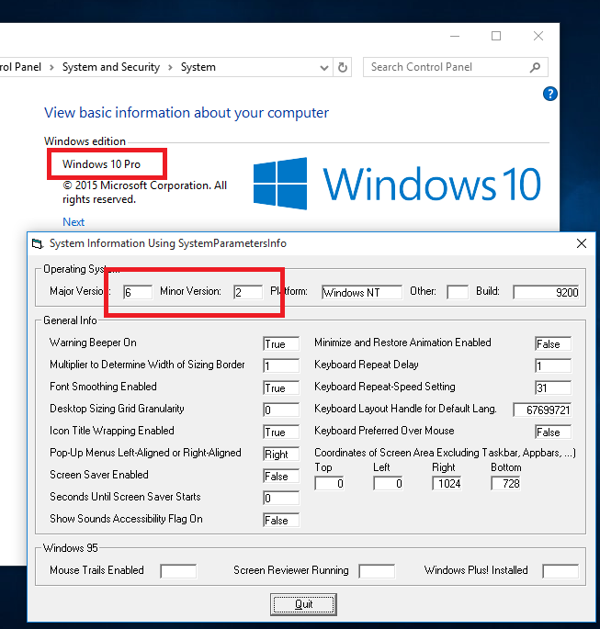Click the empty Other field

point(458,292)
